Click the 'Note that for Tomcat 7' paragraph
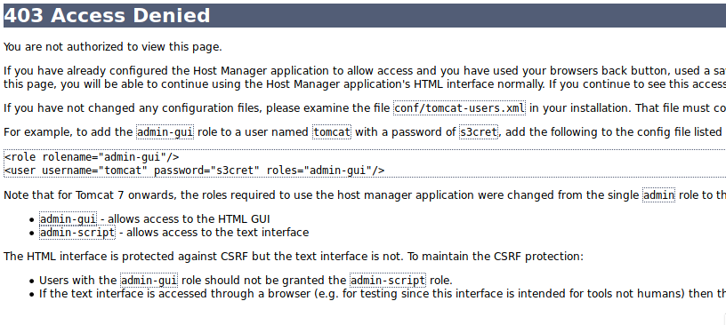 click(x=365, y=195)
